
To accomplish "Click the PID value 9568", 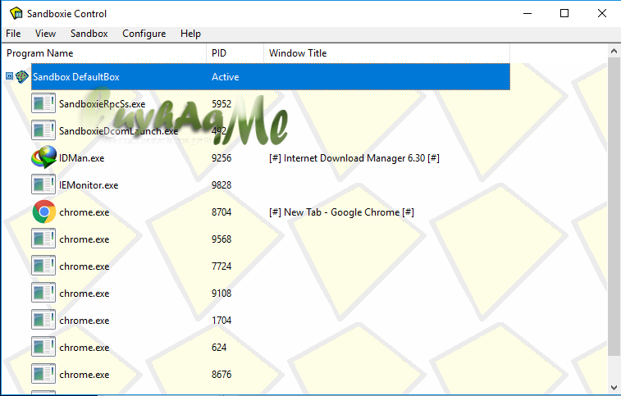I will click(221, 239).
